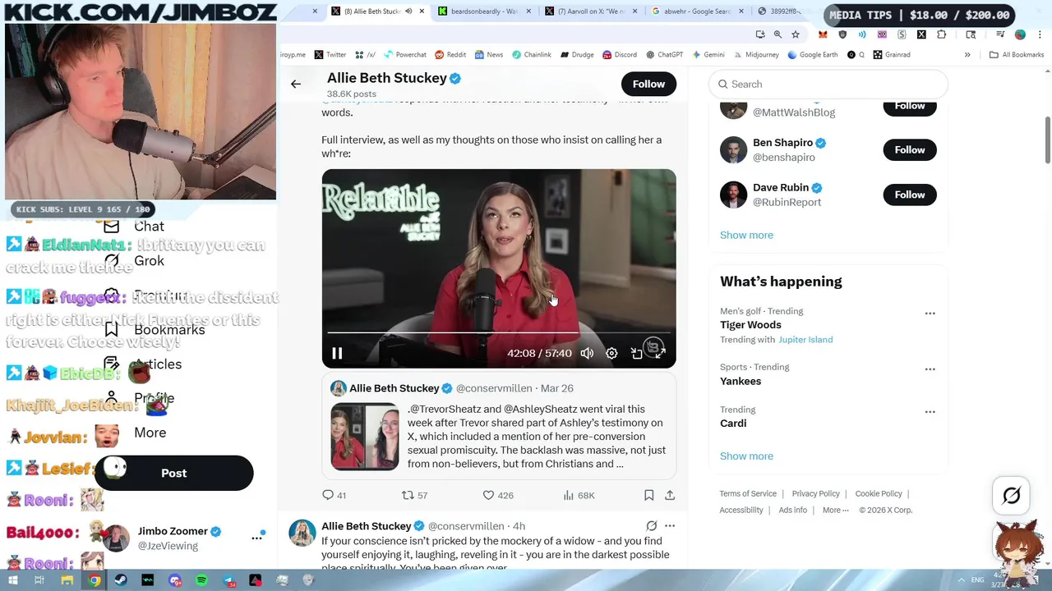Open the Gemini bookmark
1052x591 pixels.
click(708, 55)
